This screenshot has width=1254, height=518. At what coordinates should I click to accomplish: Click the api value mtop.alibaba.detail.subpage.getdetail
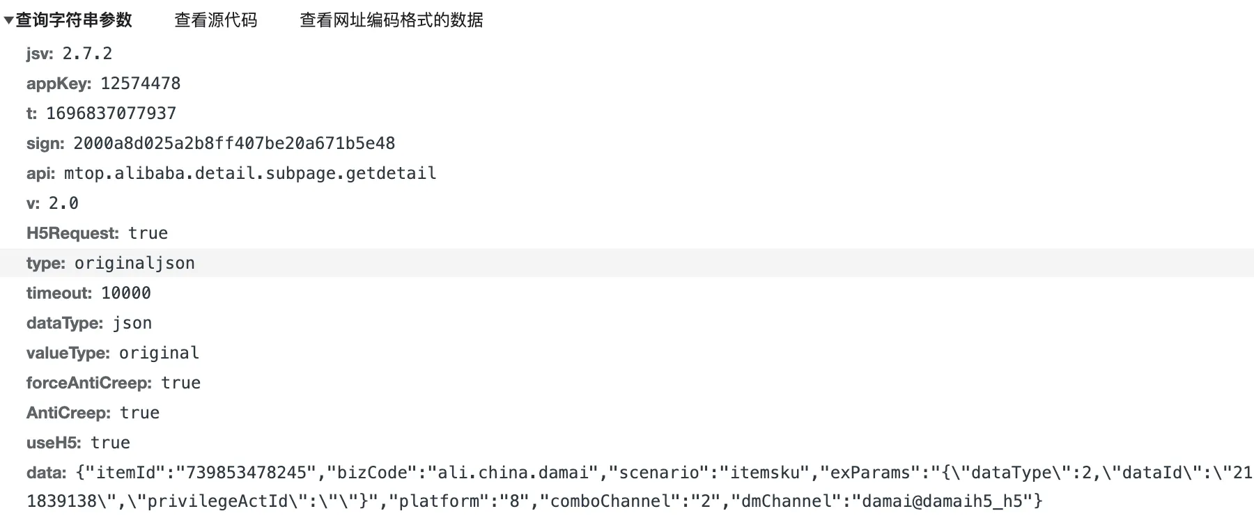tap(250, 173)
